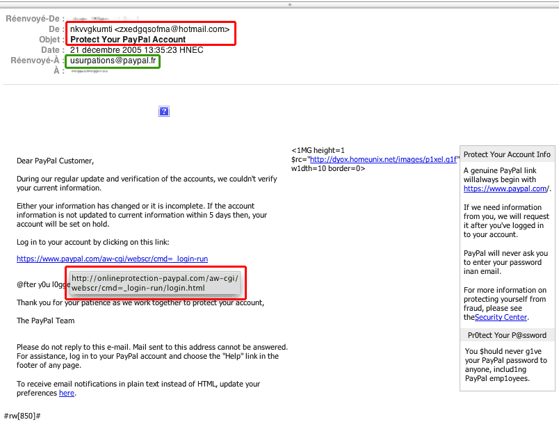Viewport: 559px width, 422px height.
Task: Click the "Objet" header label
Action: 49,40
